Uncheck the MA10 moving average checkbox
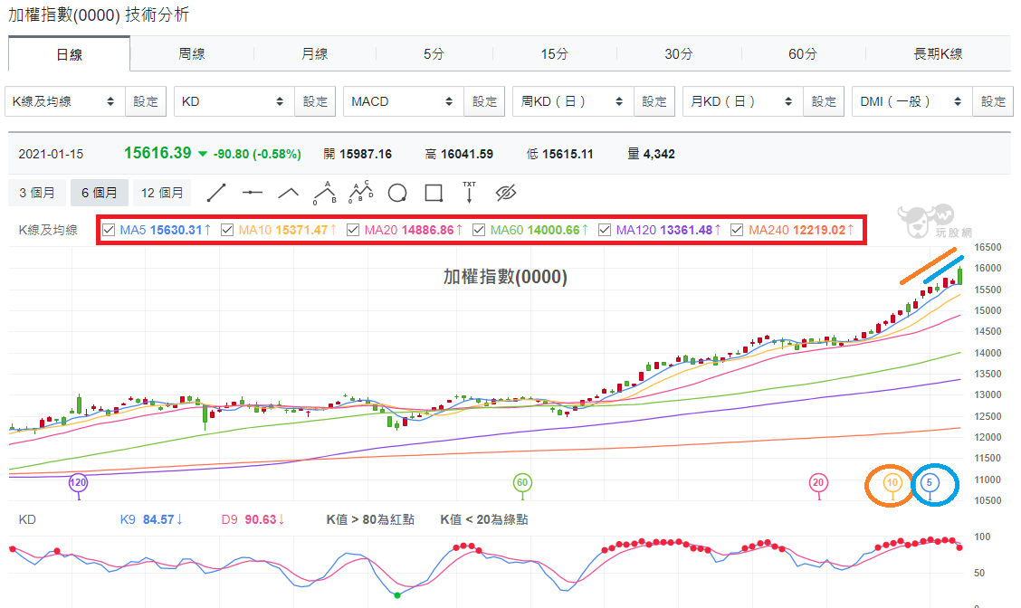The height and width of the screenshot is (608, 1021). (227, 230)
